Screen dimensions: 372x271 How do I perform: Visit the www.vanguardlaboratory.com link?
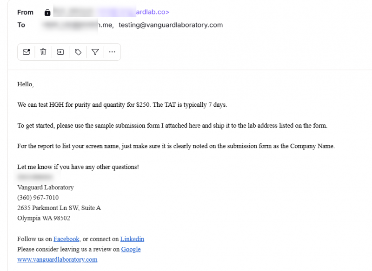coord(57,259)
